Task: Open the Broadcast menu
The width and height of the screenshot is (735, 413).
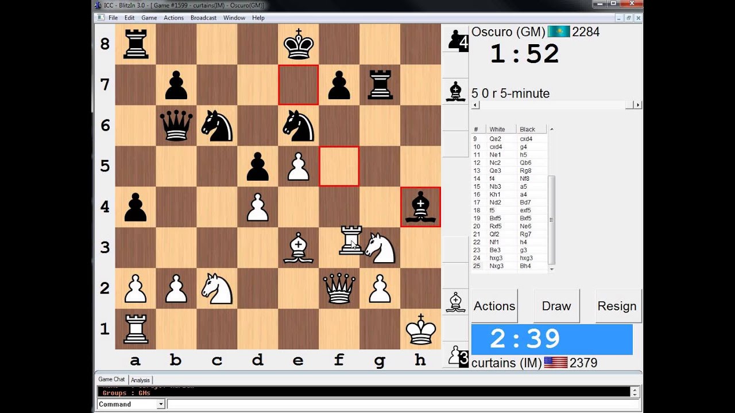Action: click(x=204, y=18)
